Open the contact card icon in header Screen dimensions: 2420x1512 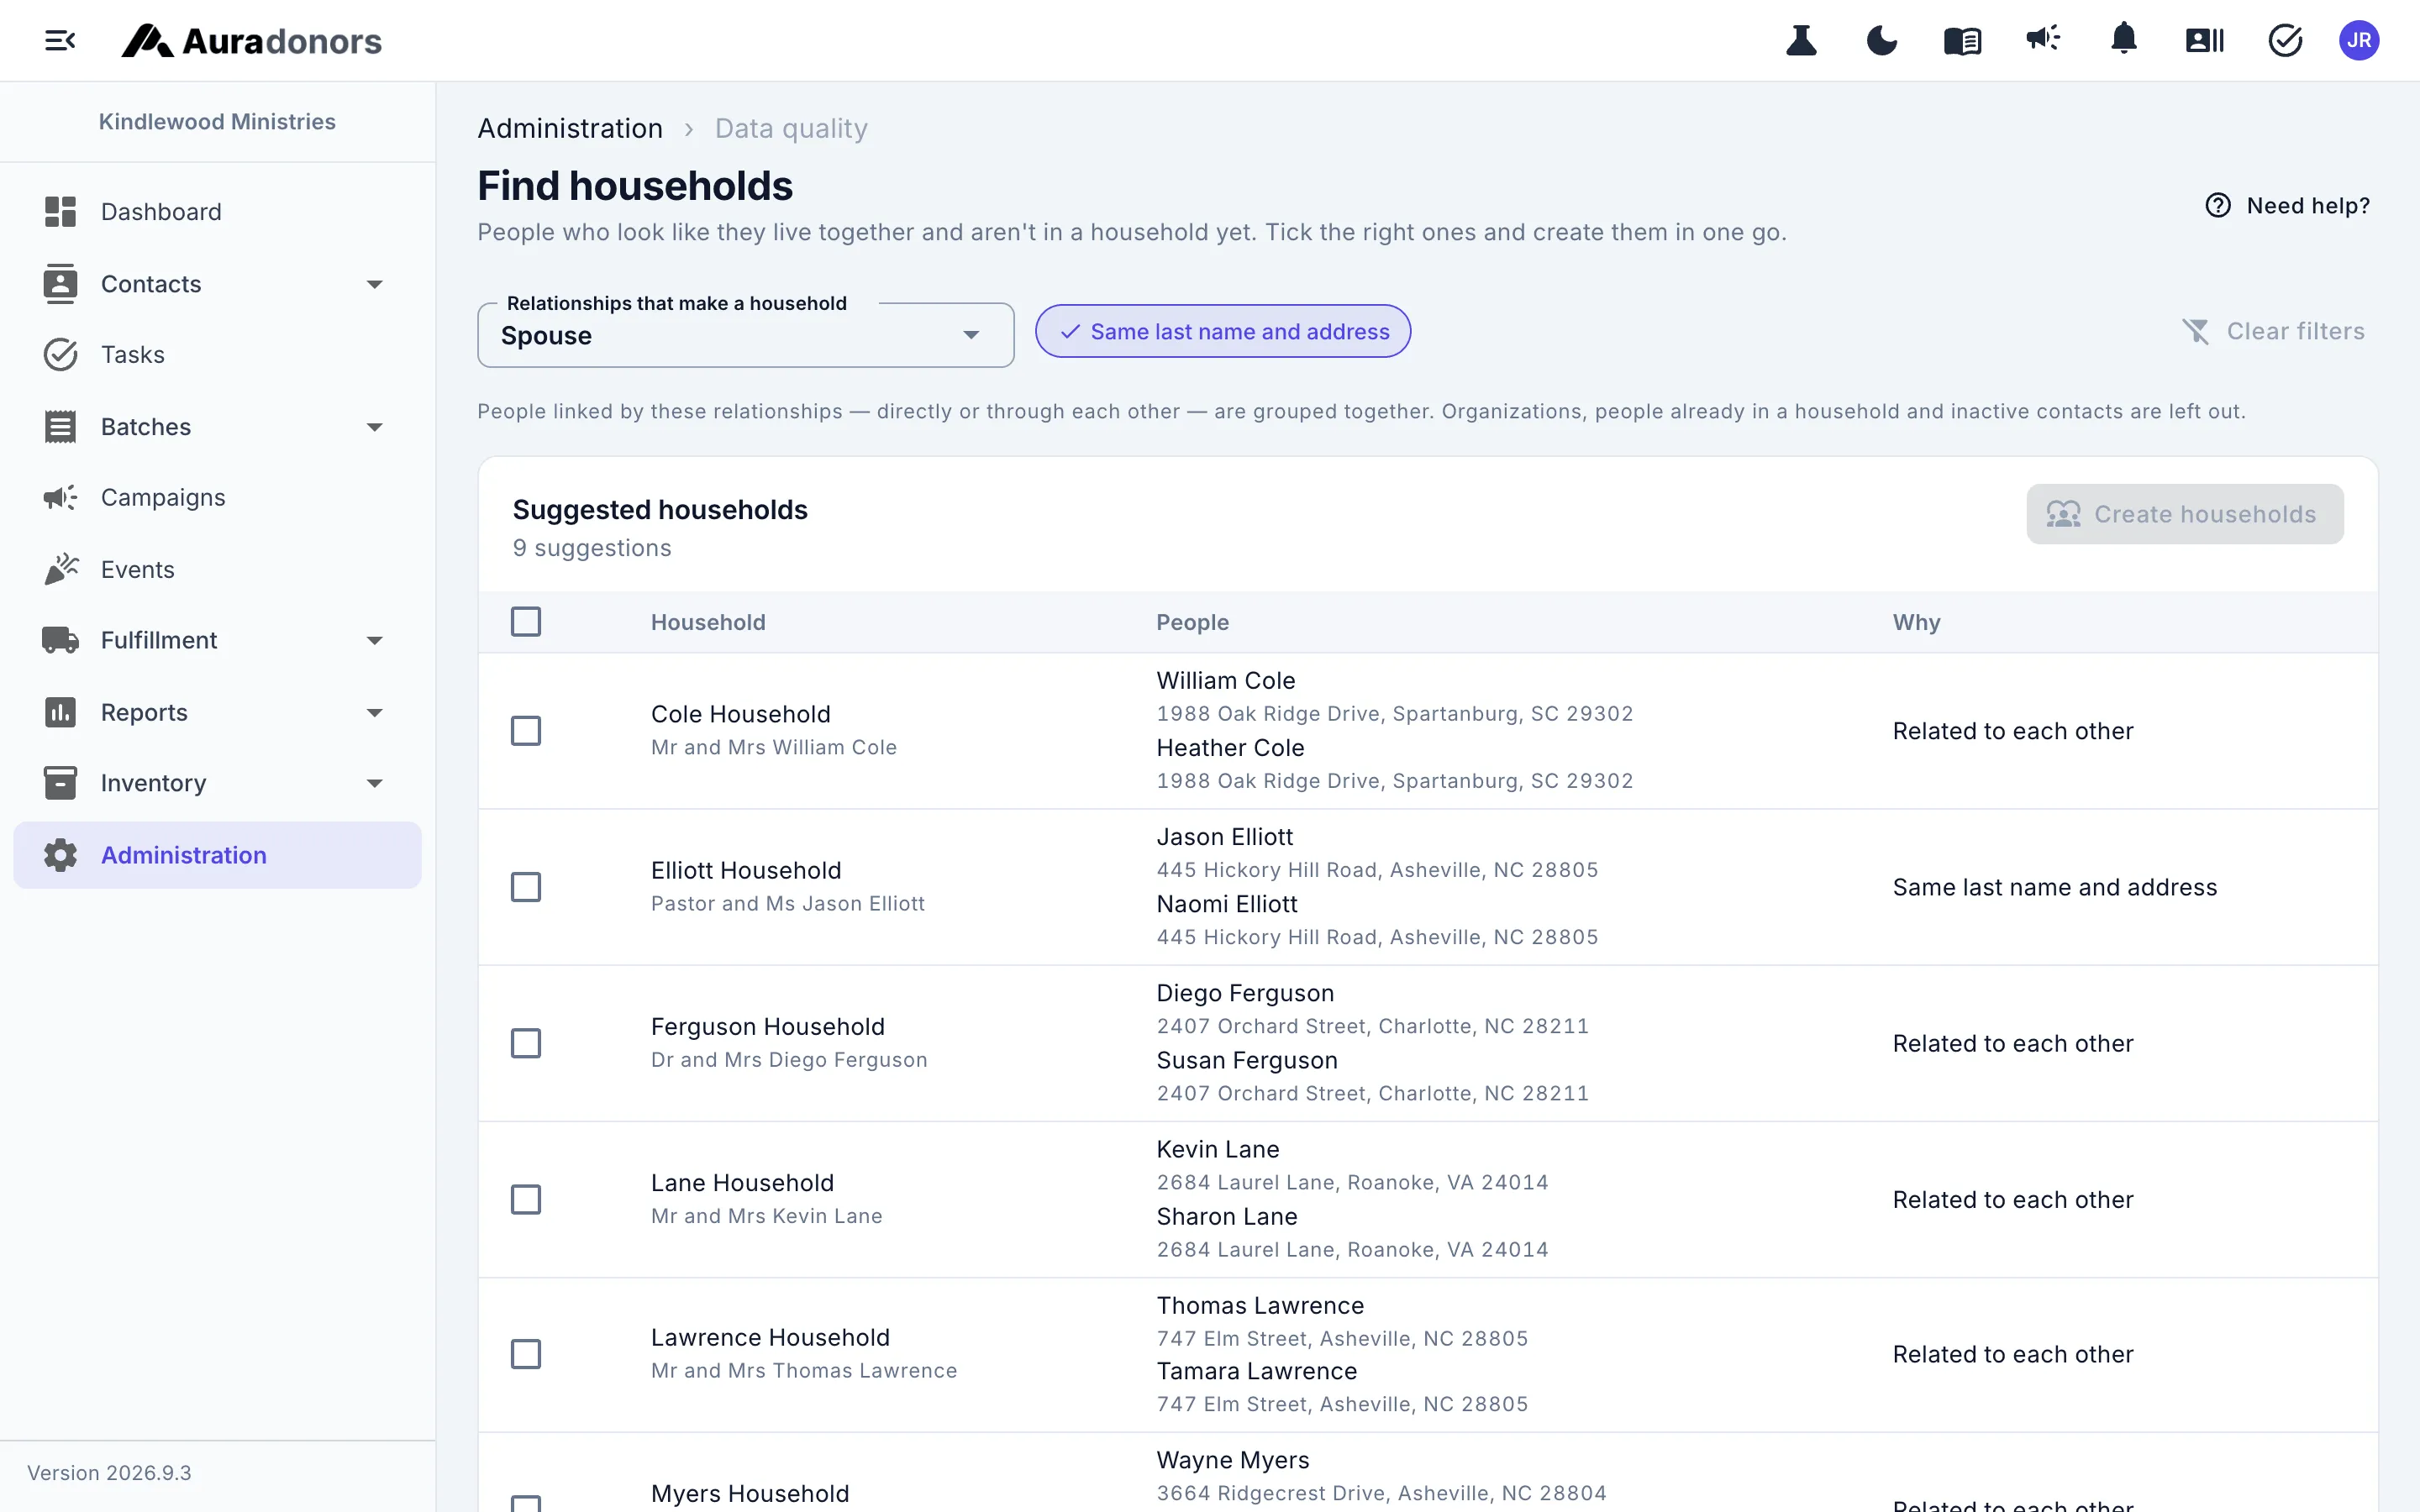tap(2204, 41)
